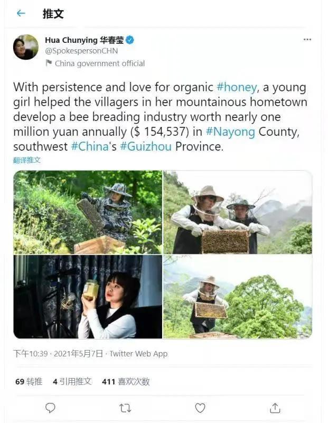Like the tweet with the heart icon
This screenshot has width=328, height=423.
pos(200,408)
